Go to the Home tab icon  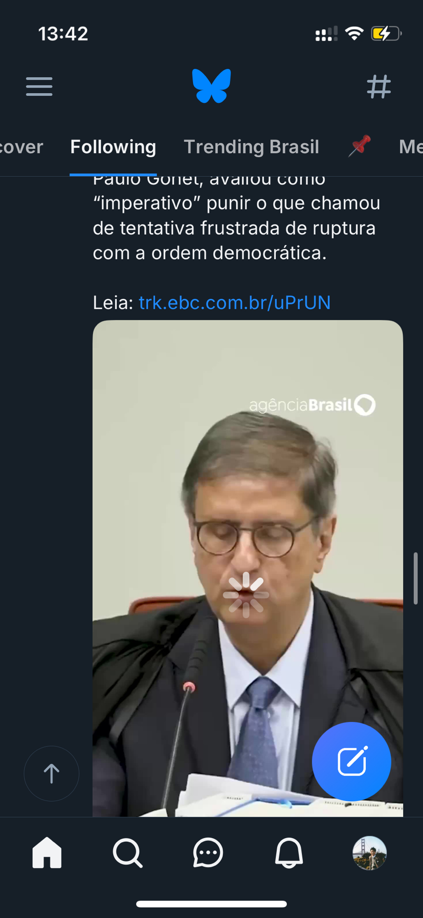[47, 853]
